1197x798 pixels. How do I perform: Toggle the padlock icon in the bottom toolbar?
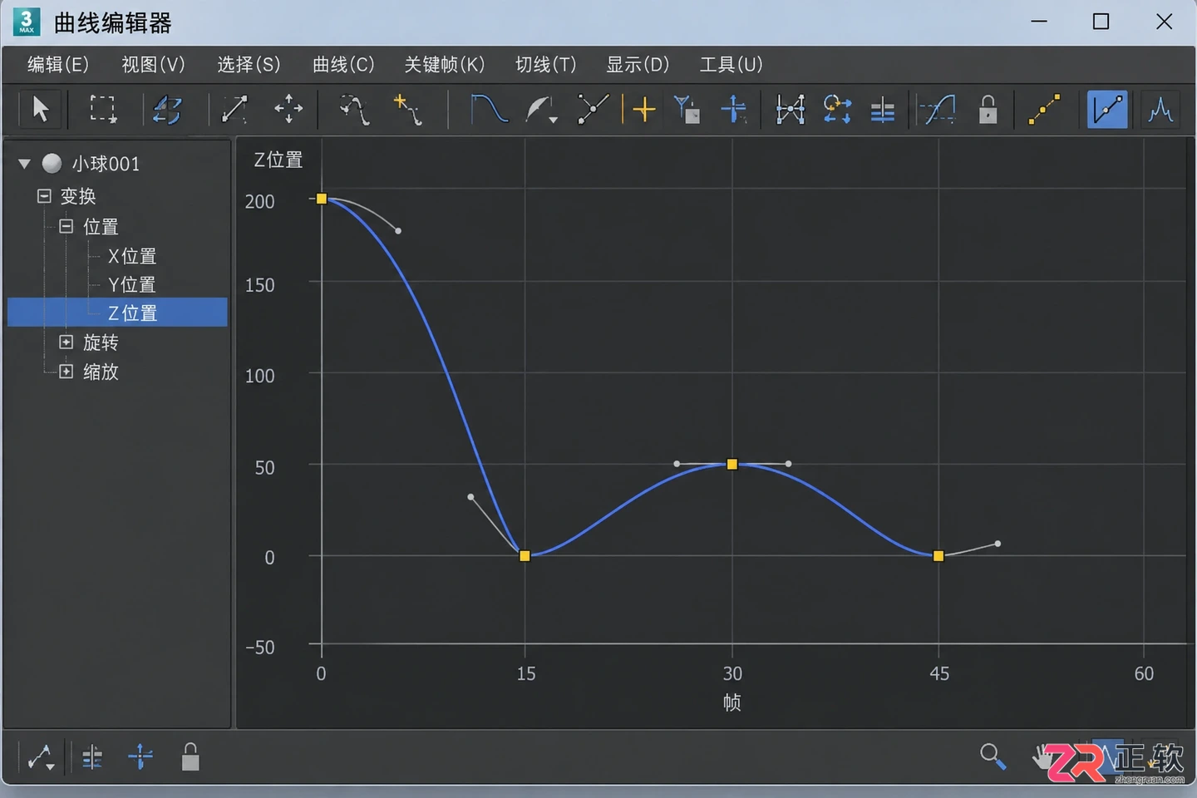pos(190,757)
